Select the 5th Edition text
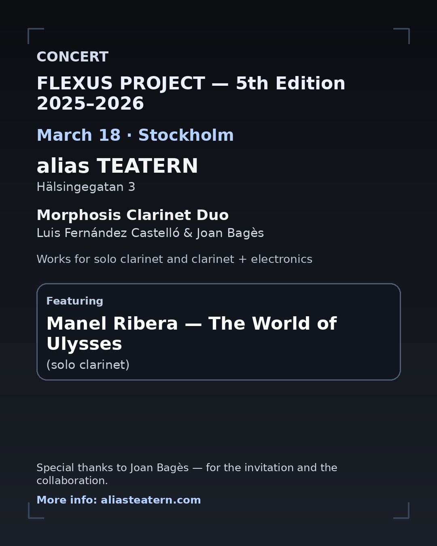 tap(290, 84)
